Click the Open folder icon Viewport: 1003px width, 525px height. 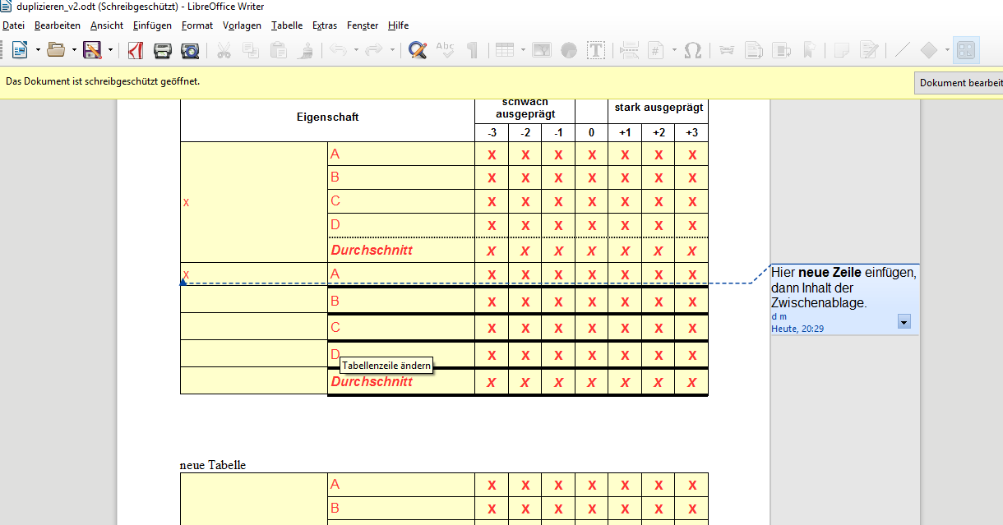click(56, 50)
